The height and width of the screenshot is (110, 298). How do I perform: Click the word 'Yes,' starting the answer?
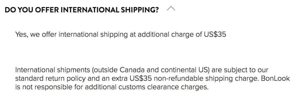22,35
